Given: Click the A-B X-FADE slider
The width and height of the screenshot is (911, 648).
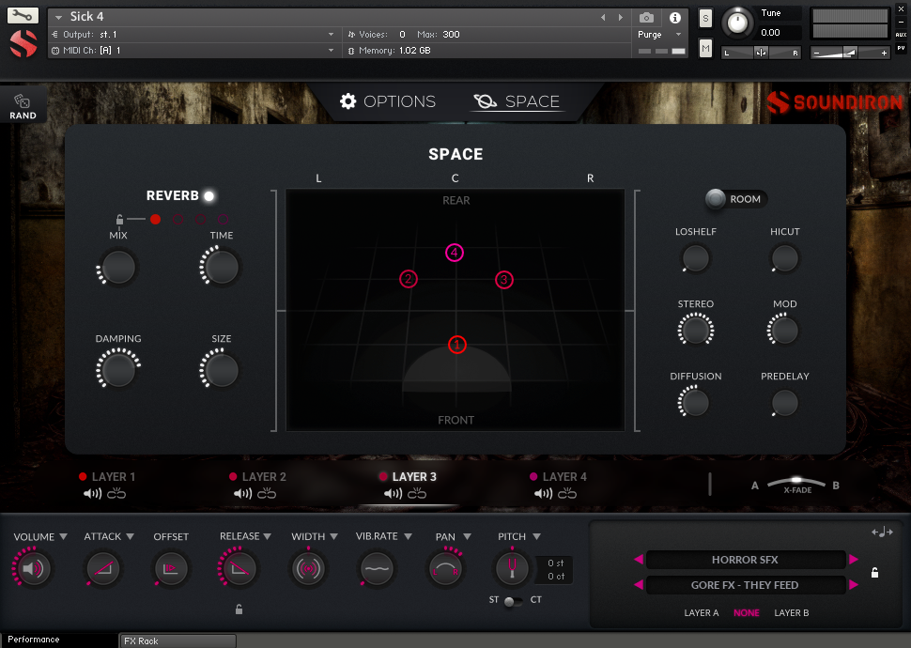Looking at the screenshot, I should [796, 484].
